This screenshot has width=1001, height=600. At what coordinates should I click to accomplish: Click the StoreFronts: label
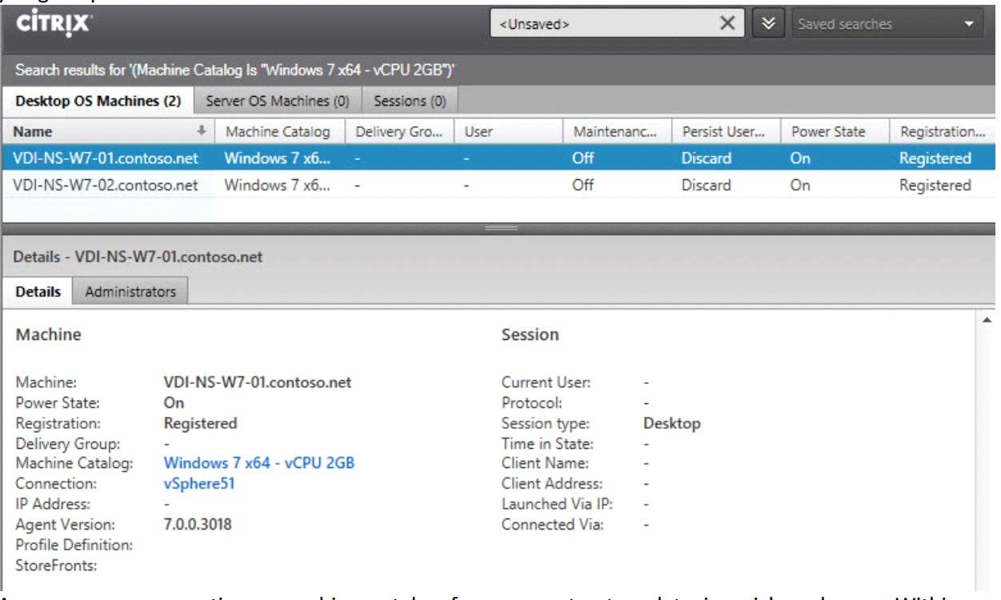click(x=56, y=566)
